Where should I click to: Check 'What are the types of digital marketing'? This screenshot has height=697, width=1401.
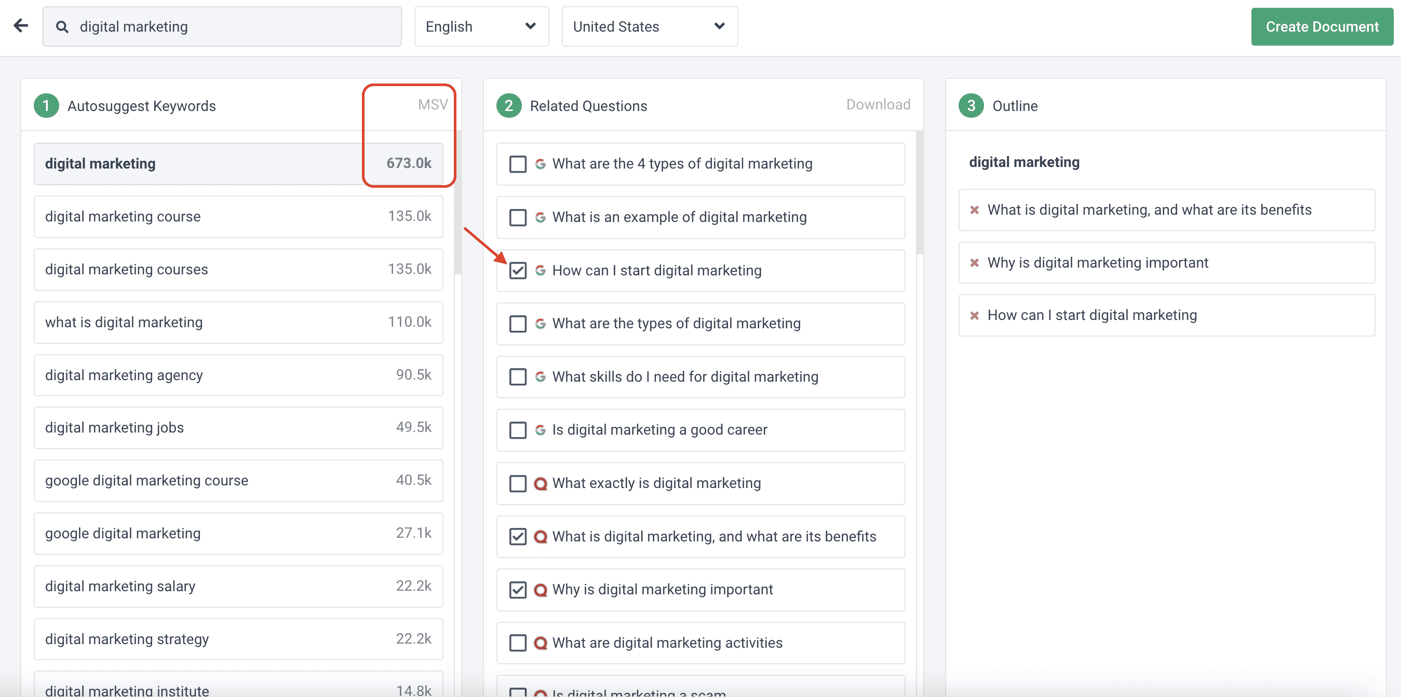pos(518,324)
